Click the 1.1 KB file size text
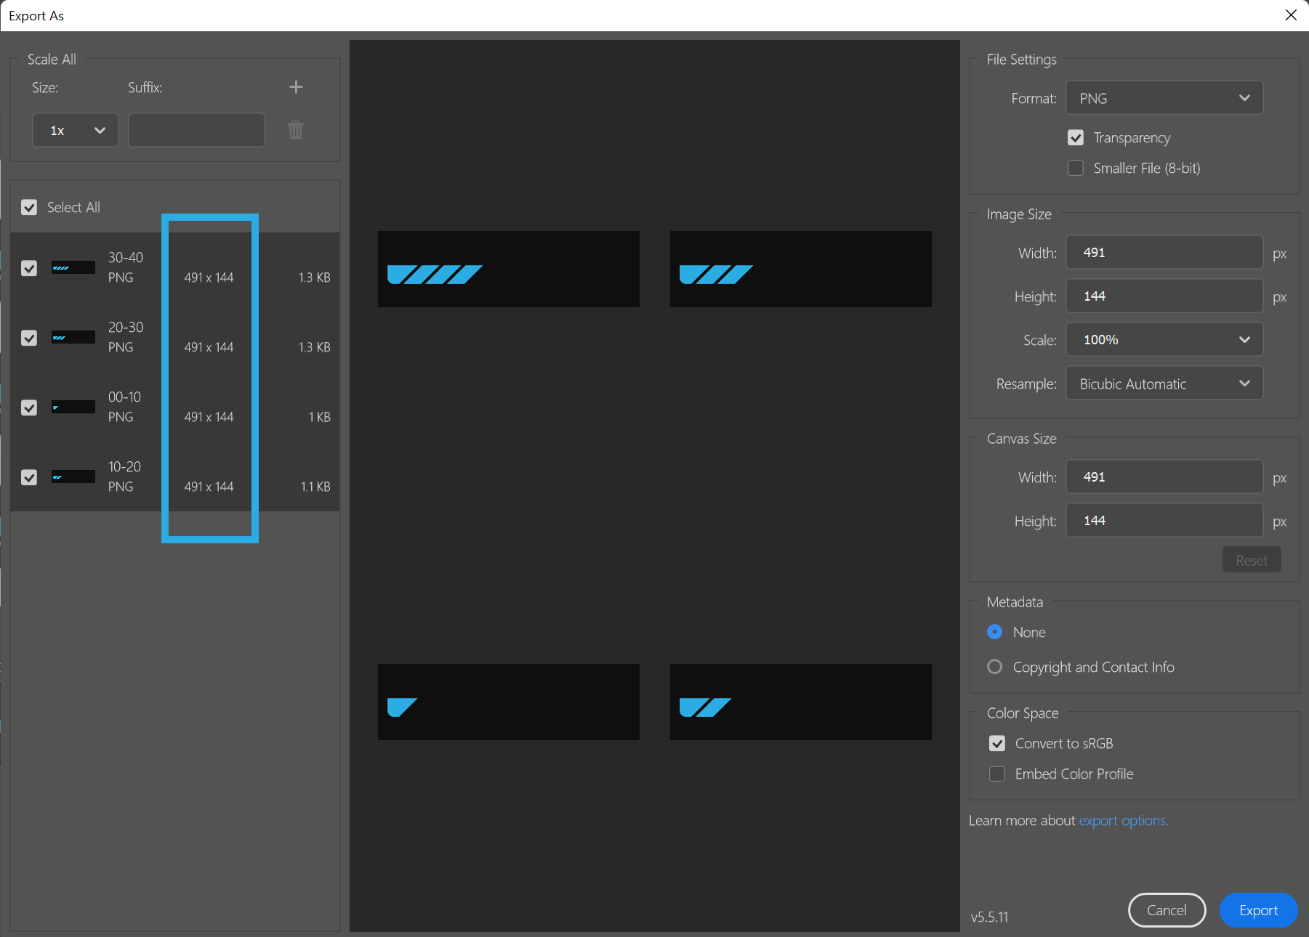This screenshot has height=937, width=1309. [x=315, y=487]
